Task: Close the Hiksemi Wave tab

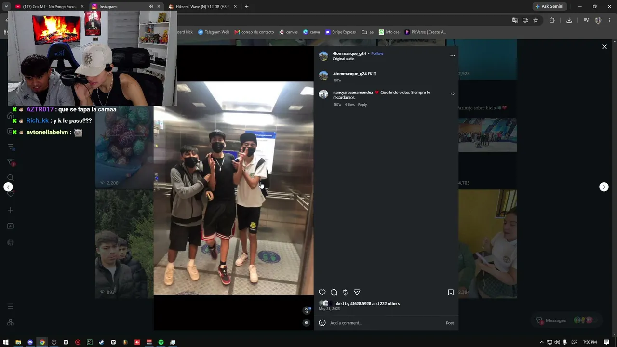Action: click(x=235, y=7)
